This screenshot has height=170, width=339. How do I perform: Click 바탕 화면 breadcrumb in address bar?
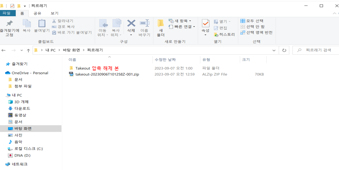(71, 50)
